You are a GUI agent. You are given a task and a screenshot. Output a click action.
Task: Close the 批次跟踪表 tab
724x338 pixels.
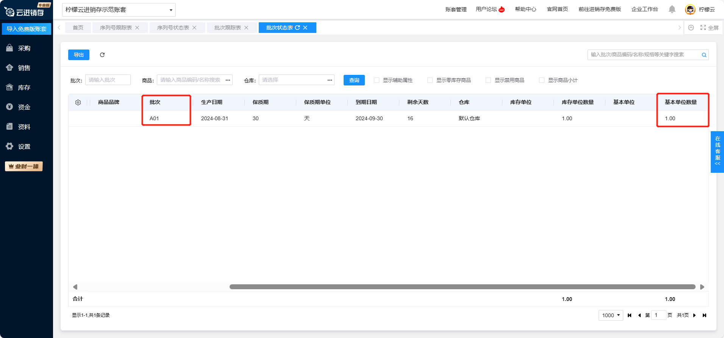click(x=246, y=28)
